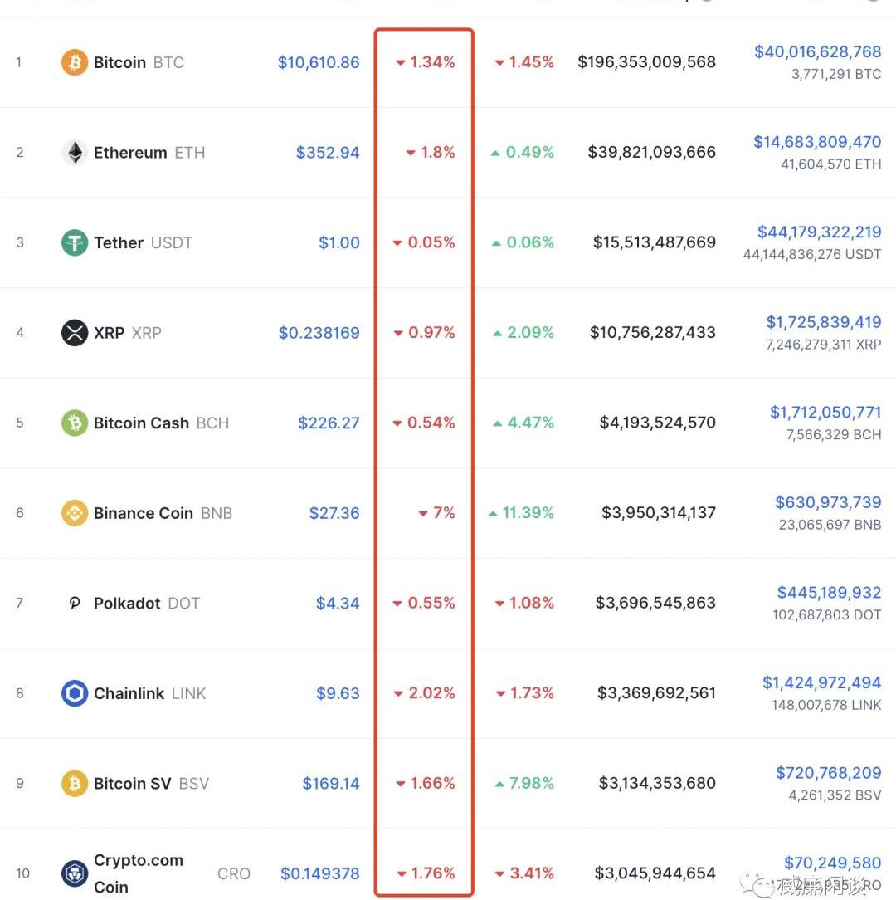896x900 pixels.
Task: Open the Ethereum price $352.94
Action: click(328, 152)
